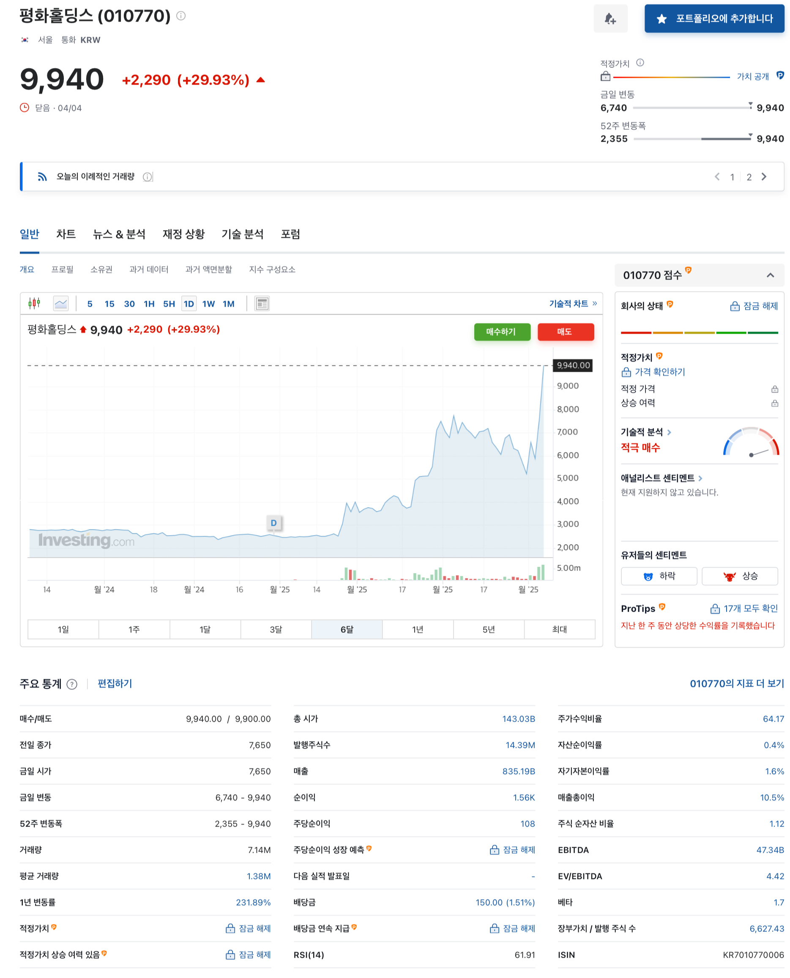790x978 pixels.
Task: Click the red 매도 button
Action: pyautogui.click(x=566, y=332)
